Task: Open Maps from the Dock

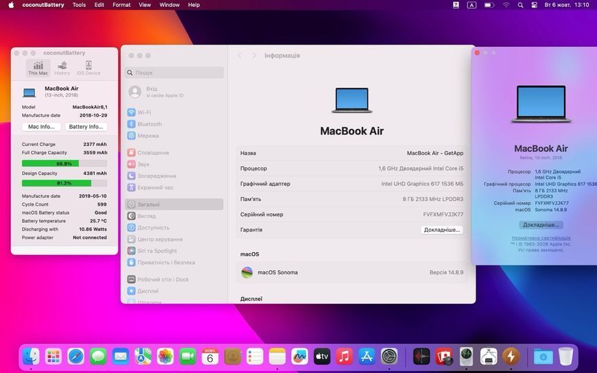Action: (143, 357)
